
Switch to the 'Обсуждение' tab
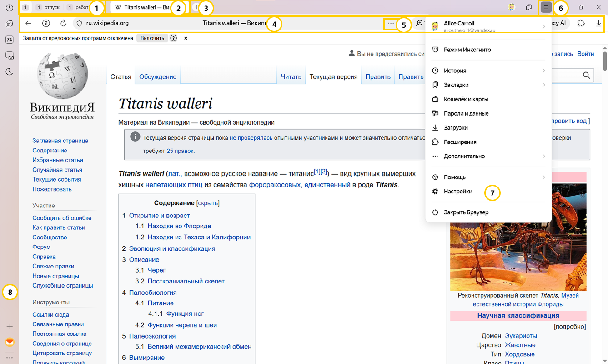point(158,77)
